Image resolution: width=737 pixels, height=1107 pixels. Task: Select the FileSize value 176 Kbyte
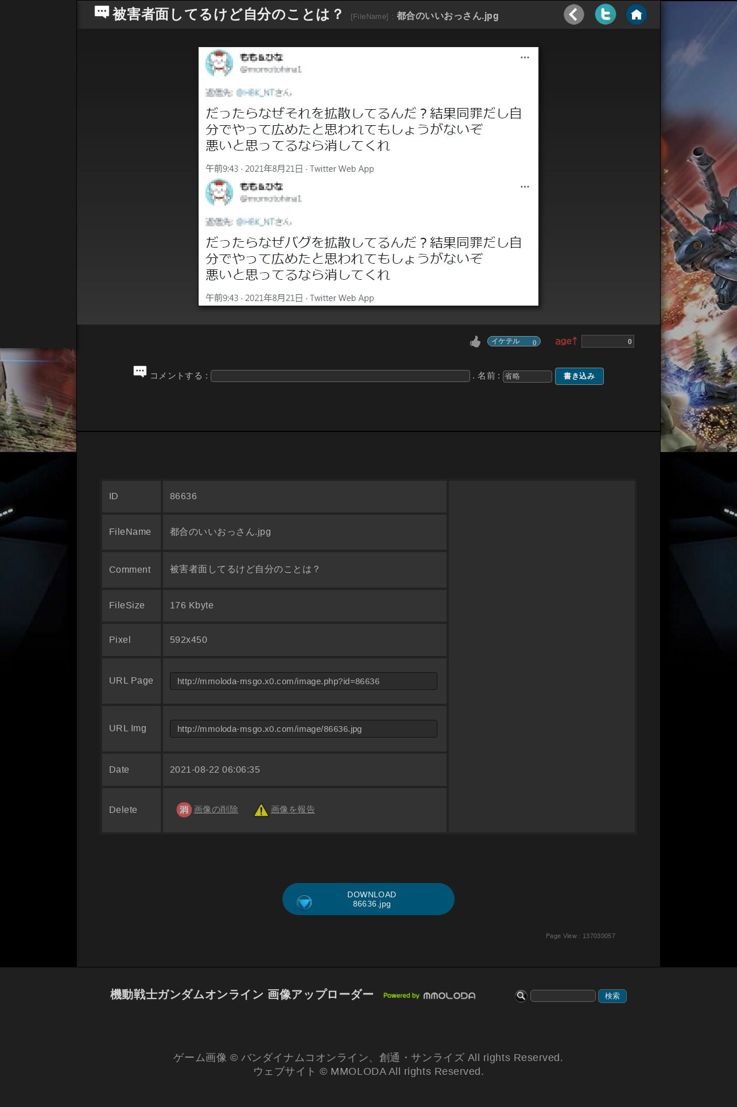coord(192,605)
